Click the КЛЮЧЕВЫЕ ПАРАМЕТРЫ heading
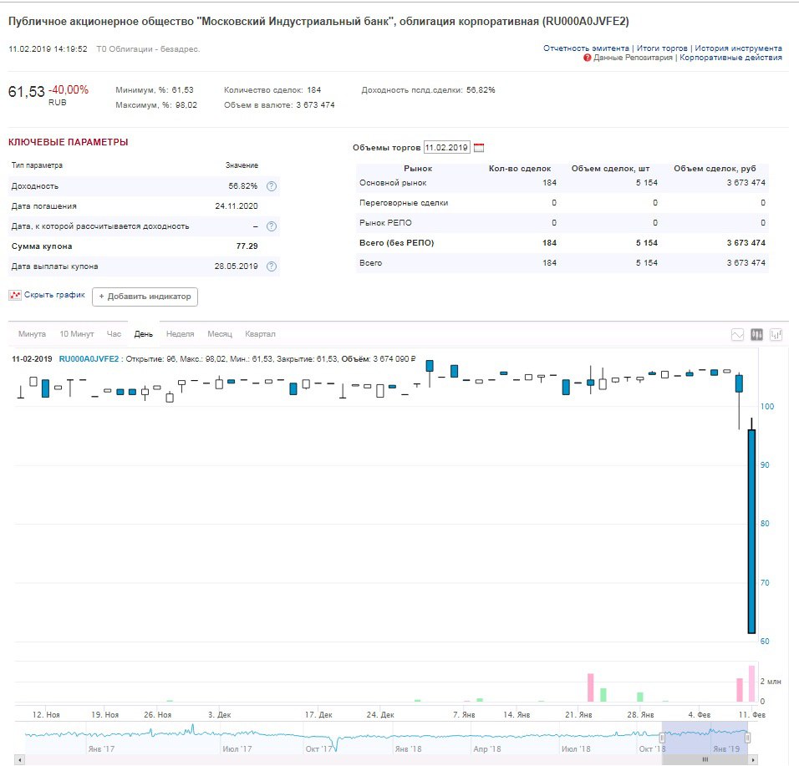Viewport: 799px width, 766px height. pos(69,142)
